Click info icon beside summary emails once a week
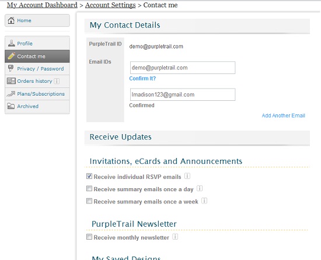The height and width of the screenshot is (260, 321). tap(204, 201)
